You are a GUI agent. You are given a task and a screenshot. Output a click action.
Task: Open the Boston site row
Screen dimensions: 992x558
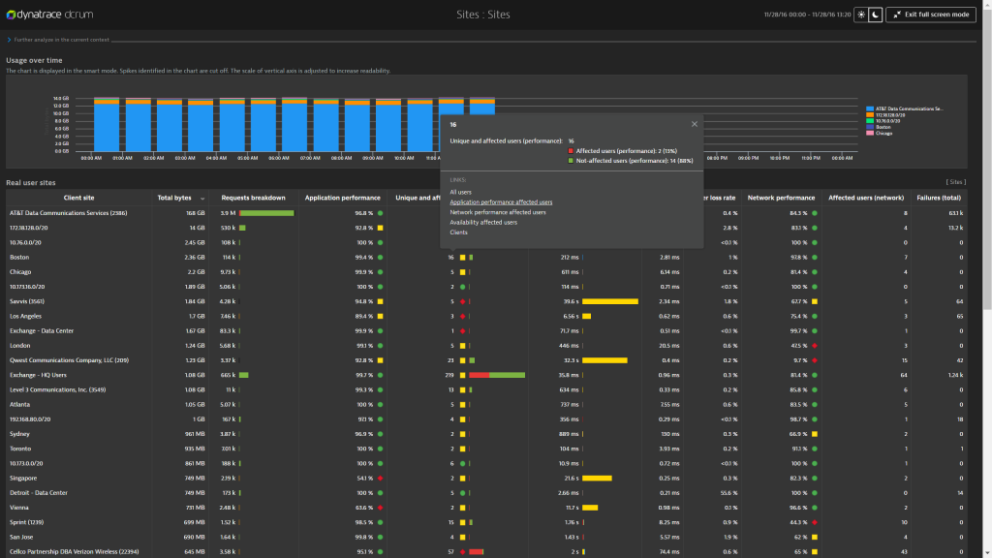(x=19, y=258)
